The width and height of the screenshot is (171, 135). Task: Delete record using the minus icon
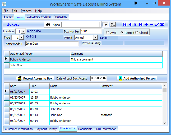pyautogui.click(x=151, y=25)
